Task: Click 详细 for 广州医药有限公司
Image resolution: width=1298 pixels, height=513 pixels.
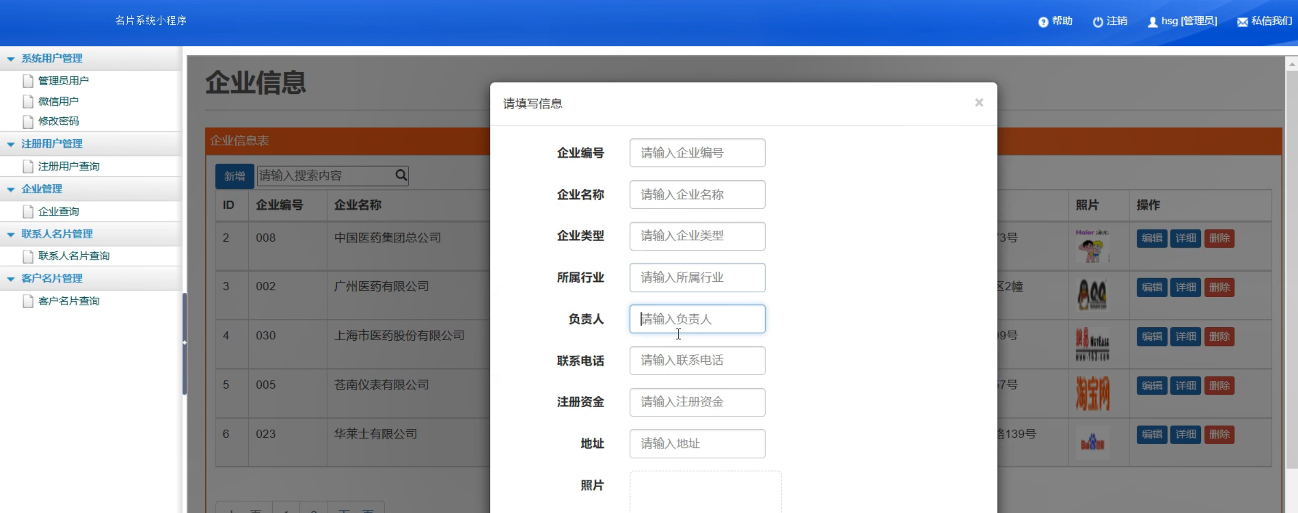Action: 1186,287
